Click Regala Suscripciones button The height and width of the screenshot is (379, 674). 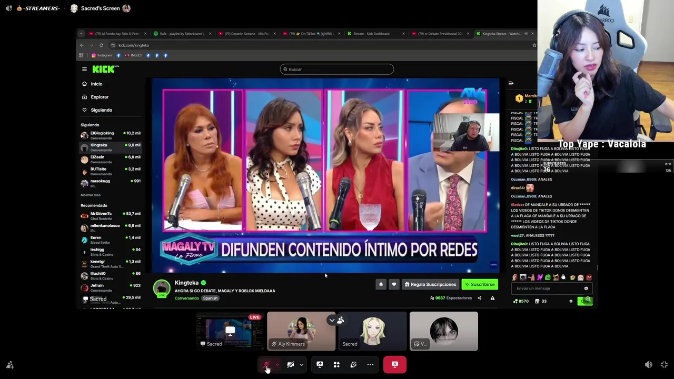tap(430, 284)
